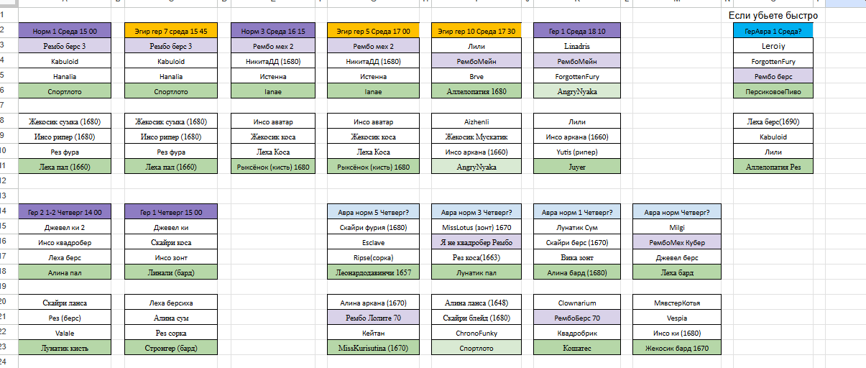Screen dimensions: 866x368
Task: Click the 'МявстерКотья' cell
Action: (677, 303)
